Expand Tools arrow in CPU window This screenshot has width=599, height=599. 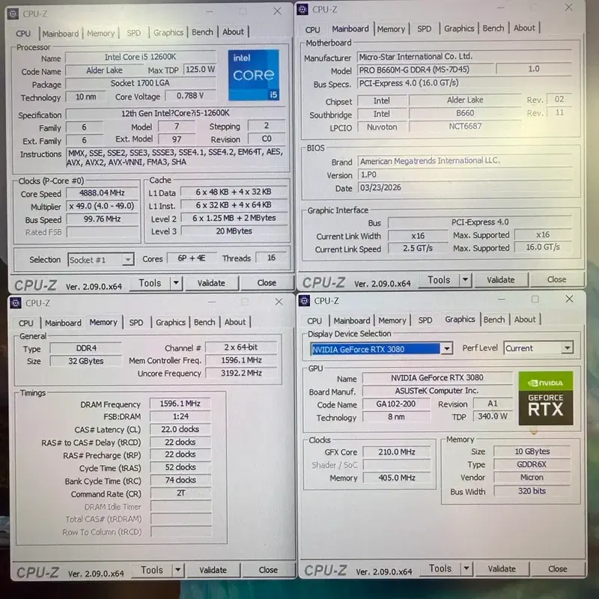point(176,283)
